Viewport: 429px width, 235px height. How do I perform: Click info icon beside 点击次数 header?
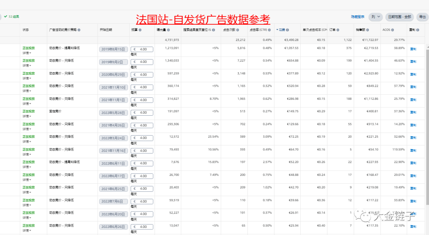pyautogui.click(x=238, y=30)
